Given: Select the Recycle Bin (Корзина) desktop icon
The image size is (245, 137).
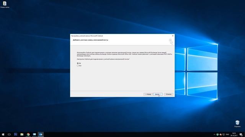Looking at the screenshot, I should tap(237, 124).
